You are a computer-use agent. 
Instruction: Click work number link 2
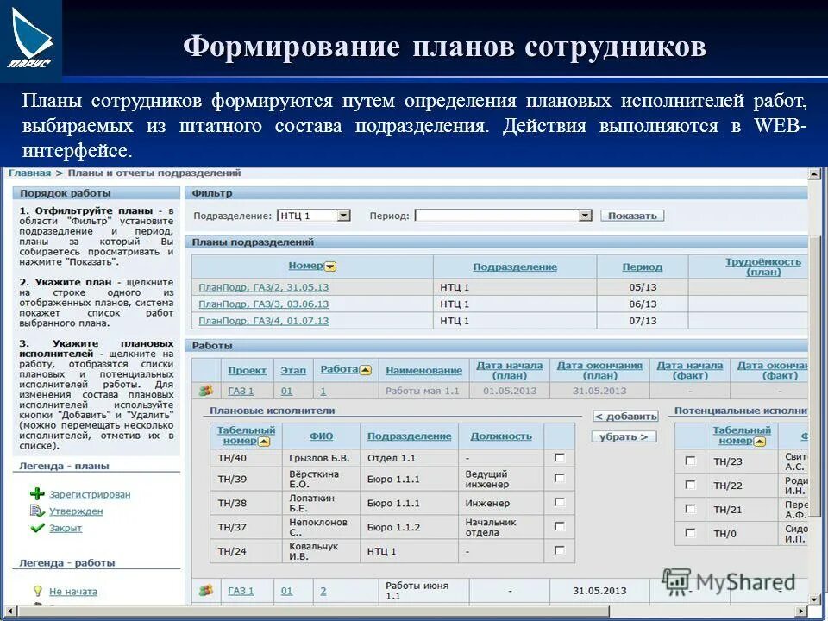click(323, 590)
